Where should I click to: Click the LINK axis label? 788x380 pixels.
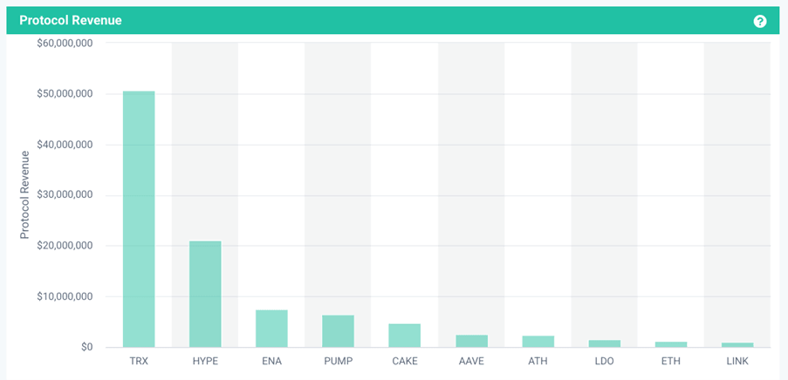(x=737, y=360)
